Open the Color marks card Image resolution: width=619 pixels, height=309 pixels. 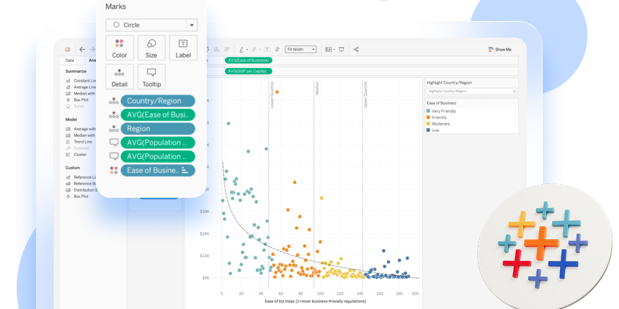[119, 48]
